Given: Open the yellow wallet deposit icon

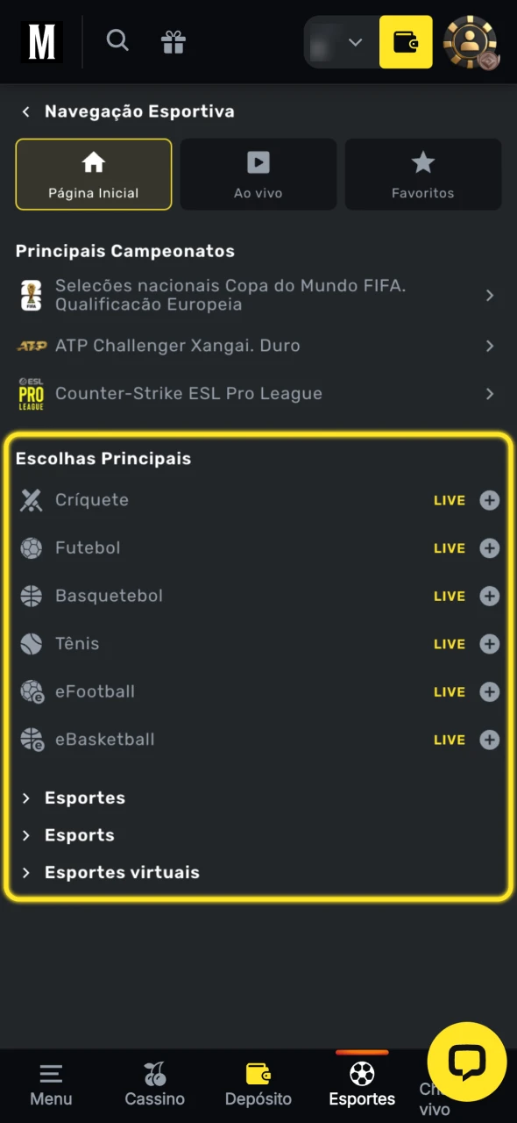Looking at the screenshot, I should click(405, 41).
